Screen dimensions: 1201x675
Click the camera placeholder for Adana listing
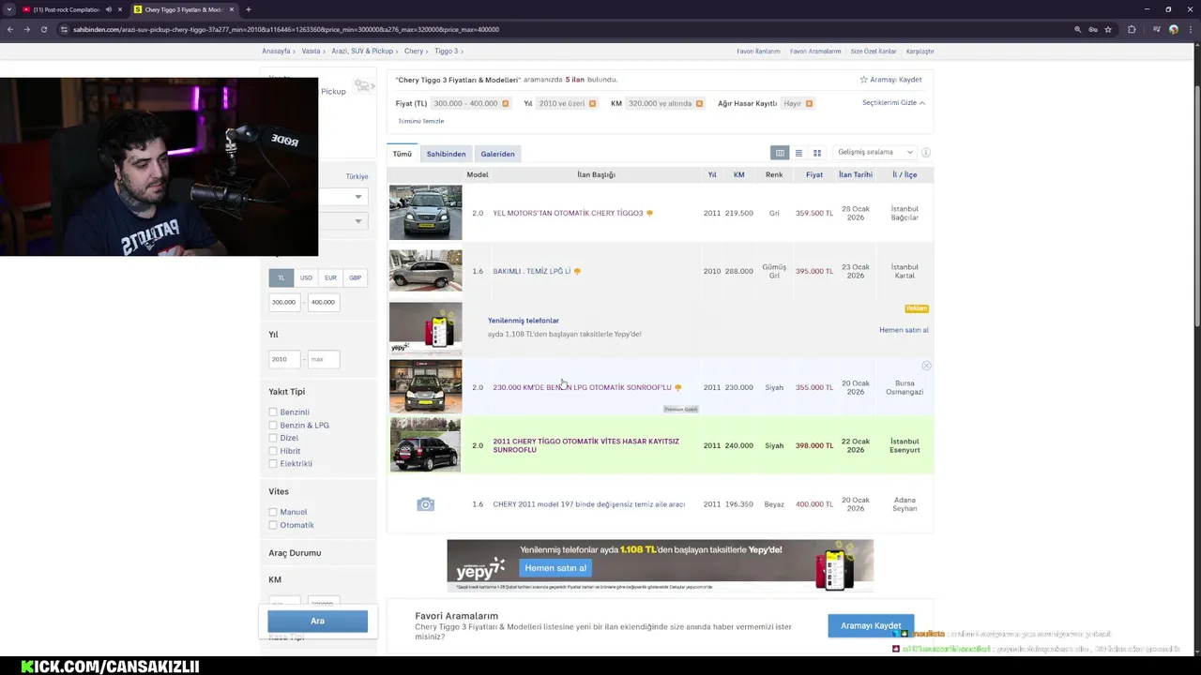click(425, 504)
